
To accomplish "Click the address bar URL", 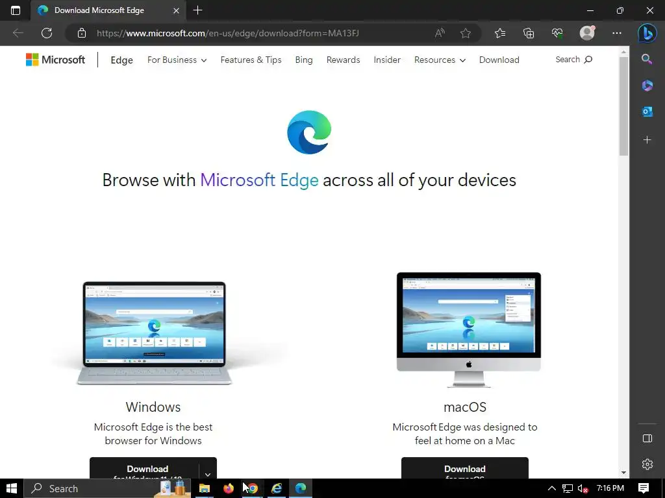I will [228, 33].
